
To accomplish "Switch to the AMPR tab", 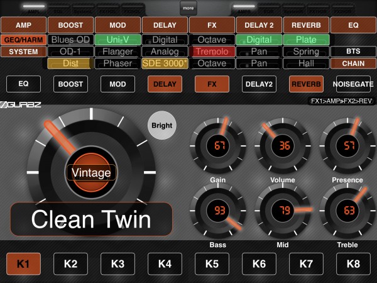I will pos(244,9).
